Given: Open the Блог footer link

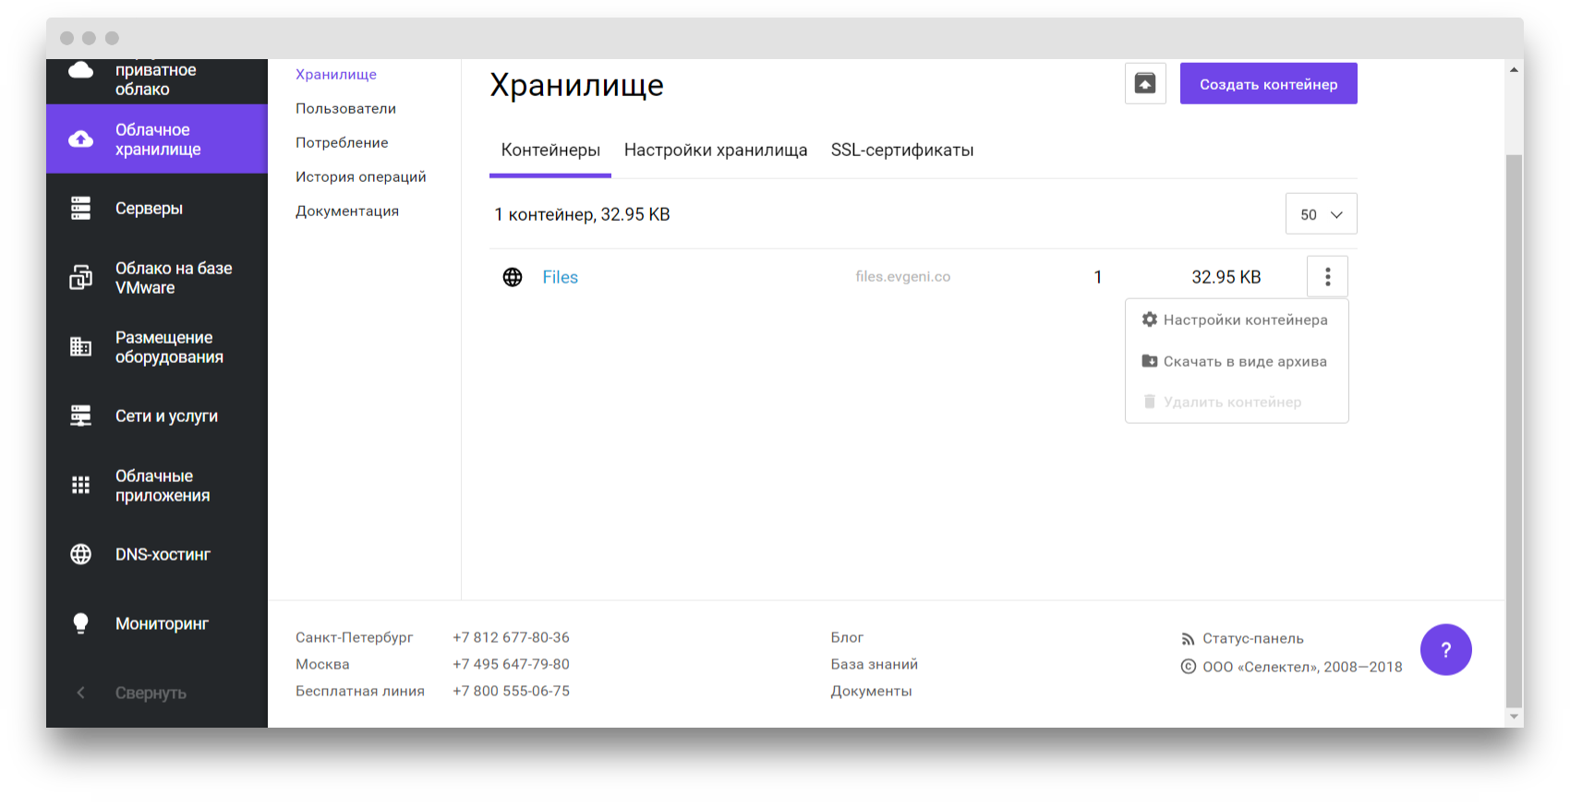Looking at the screenshot, I should coord(847,638).
